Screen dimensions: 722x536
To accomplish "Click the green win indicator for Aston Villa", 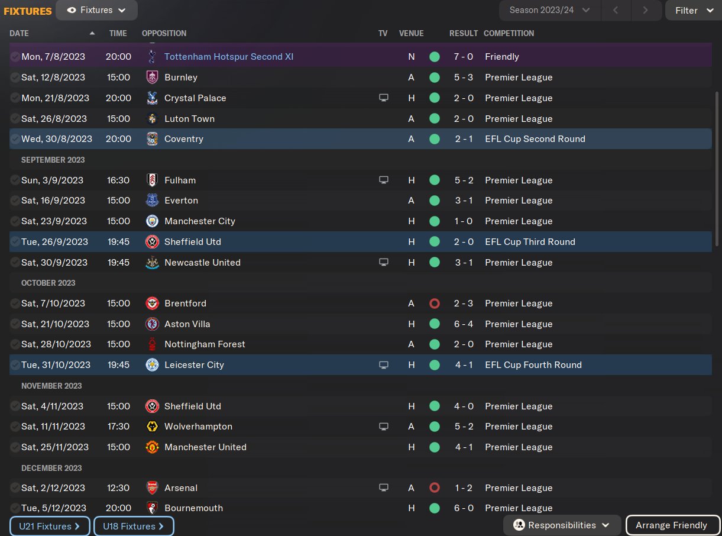I will tap(435, 324).
